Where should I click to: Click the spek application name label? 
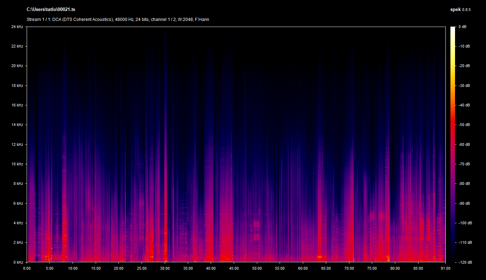455,10
